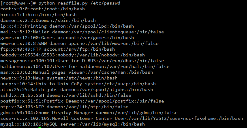Select the sshd SSH daemon entry
Viewport: 247px width, 128px height.
tap(66, 95)
